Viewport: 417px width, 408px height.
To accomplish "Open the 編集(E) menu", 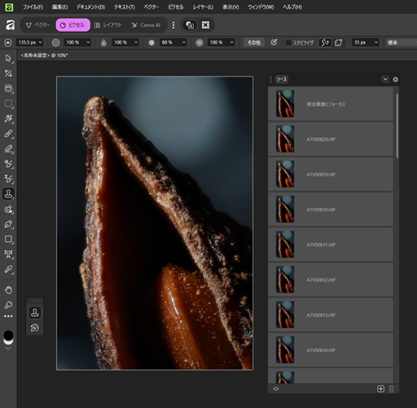I will [x=59, y=7].
